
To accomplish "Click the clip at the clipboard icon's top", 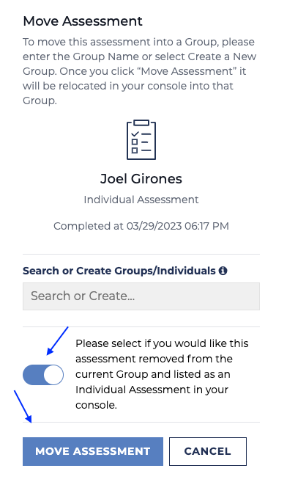I will [141, 123].
